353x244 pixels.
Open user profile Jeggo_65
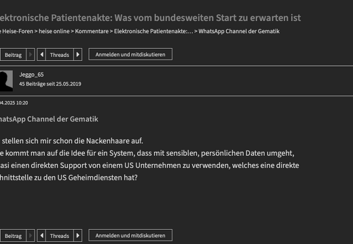pyautogui.click(x=31, y=75)
